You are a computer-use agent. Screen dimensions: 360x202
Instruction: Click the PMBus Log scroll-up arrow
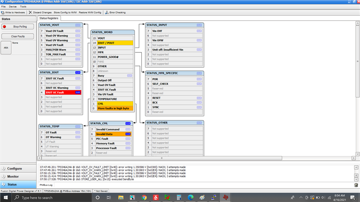tap(356, 168)
